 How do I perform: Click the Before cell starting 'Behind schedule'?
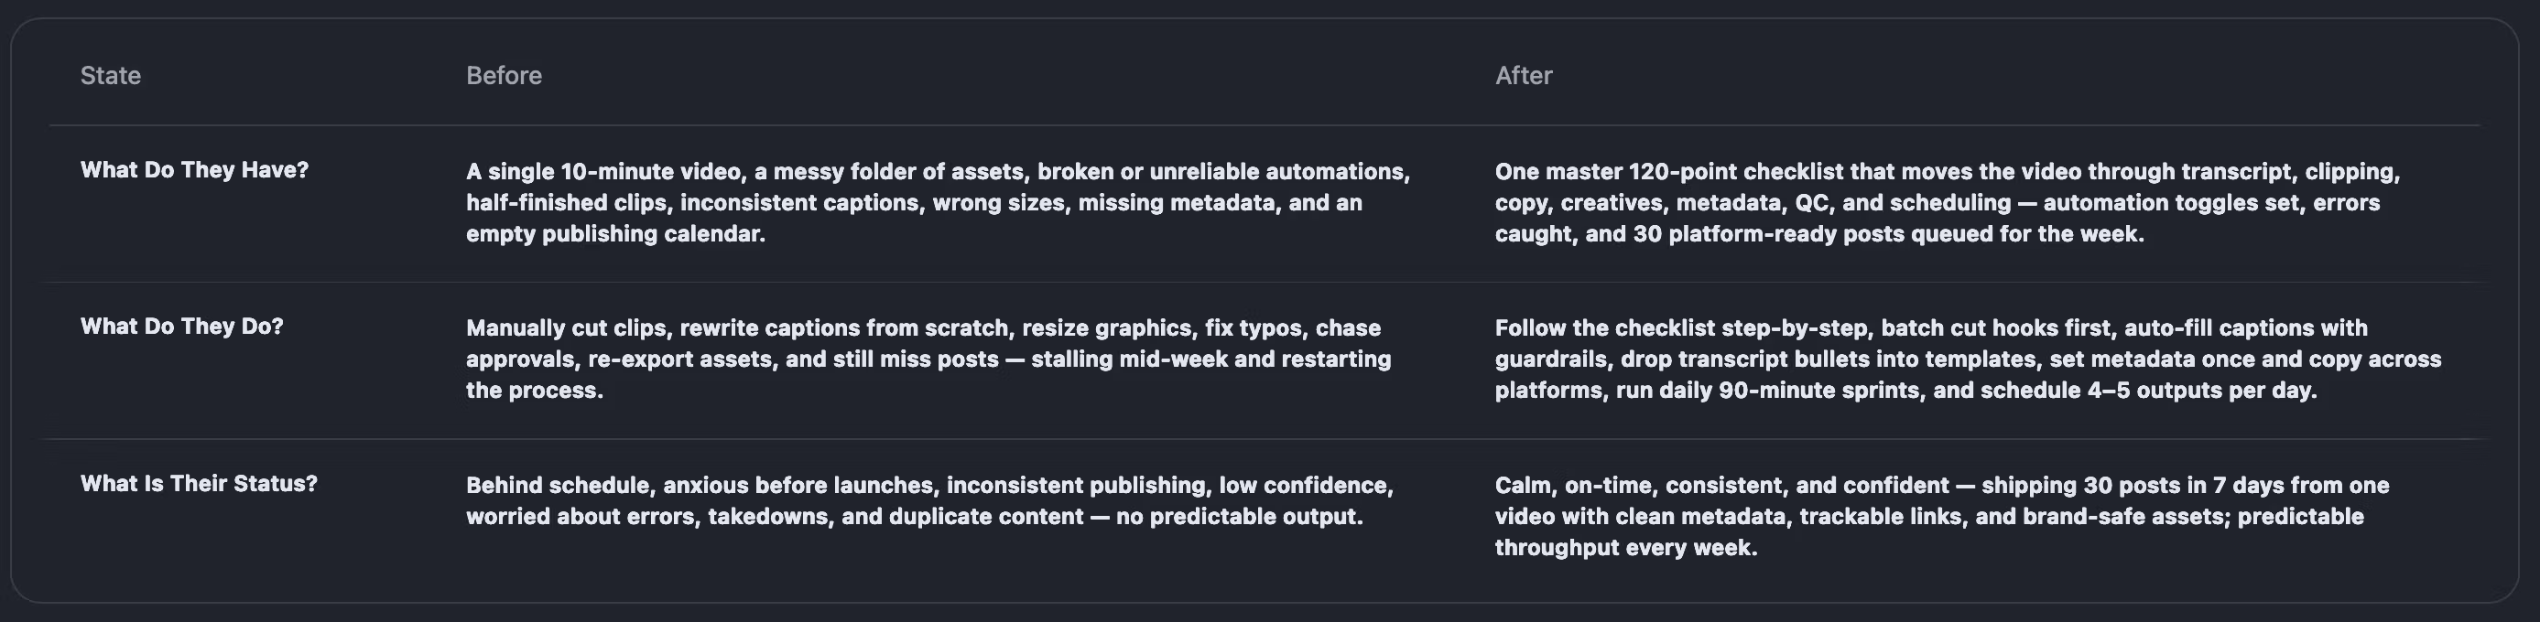point(928,500)
